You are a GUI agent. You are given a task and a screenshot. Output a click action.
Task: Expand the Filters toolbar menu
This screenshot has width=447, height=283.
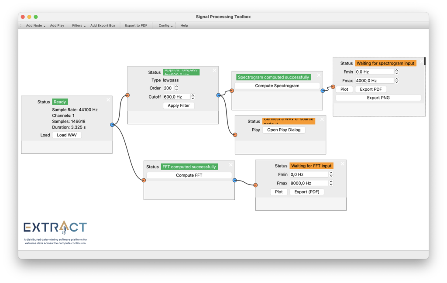(79, 26)
